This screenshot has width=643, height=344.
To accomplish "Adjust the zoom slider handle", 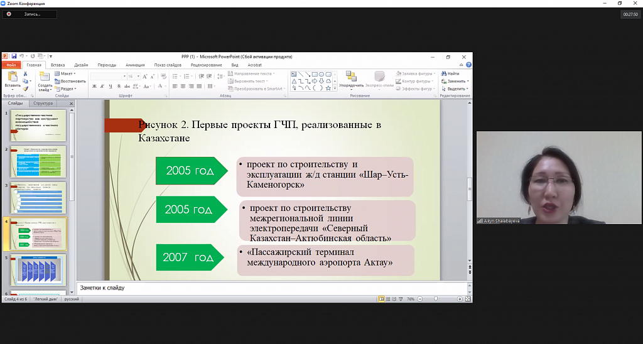I will [x=436, y=299].
